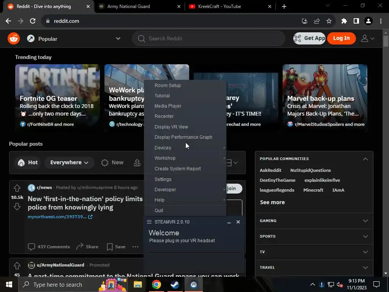The image size is (389, 292).
Task: Share this page via address bar icon
Action: click(x=317, y=21)
